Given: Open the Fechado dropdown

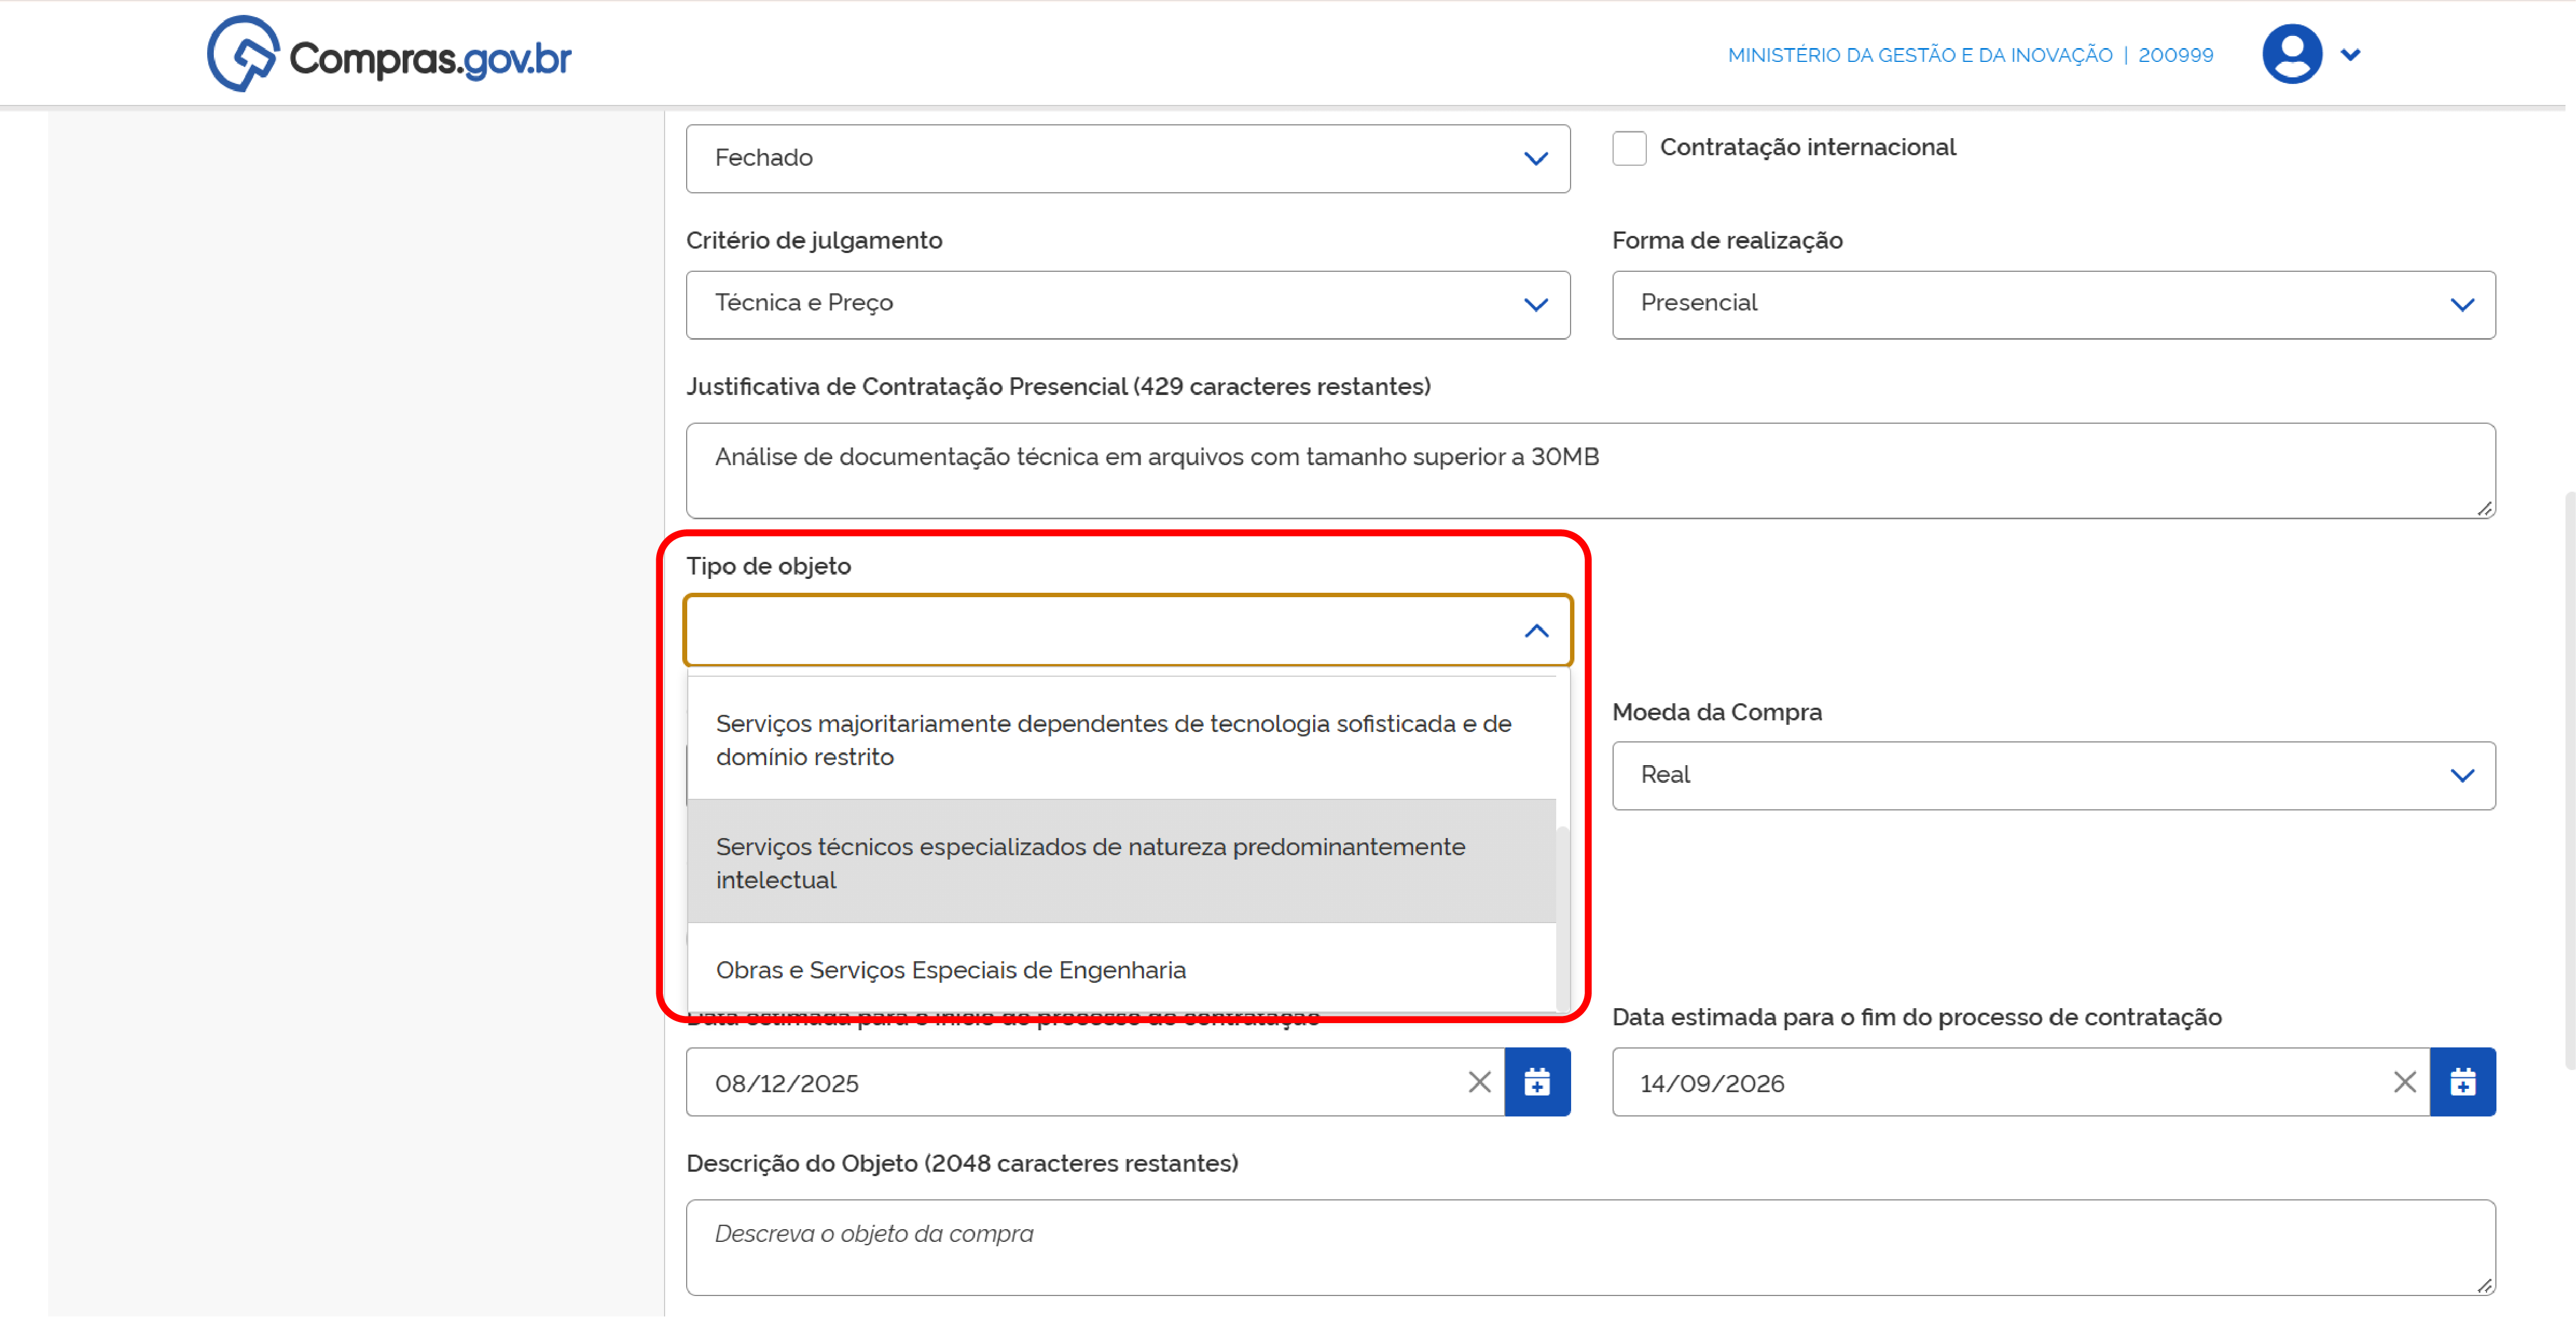Looking at the screenshot, I should coord(1128,158).
